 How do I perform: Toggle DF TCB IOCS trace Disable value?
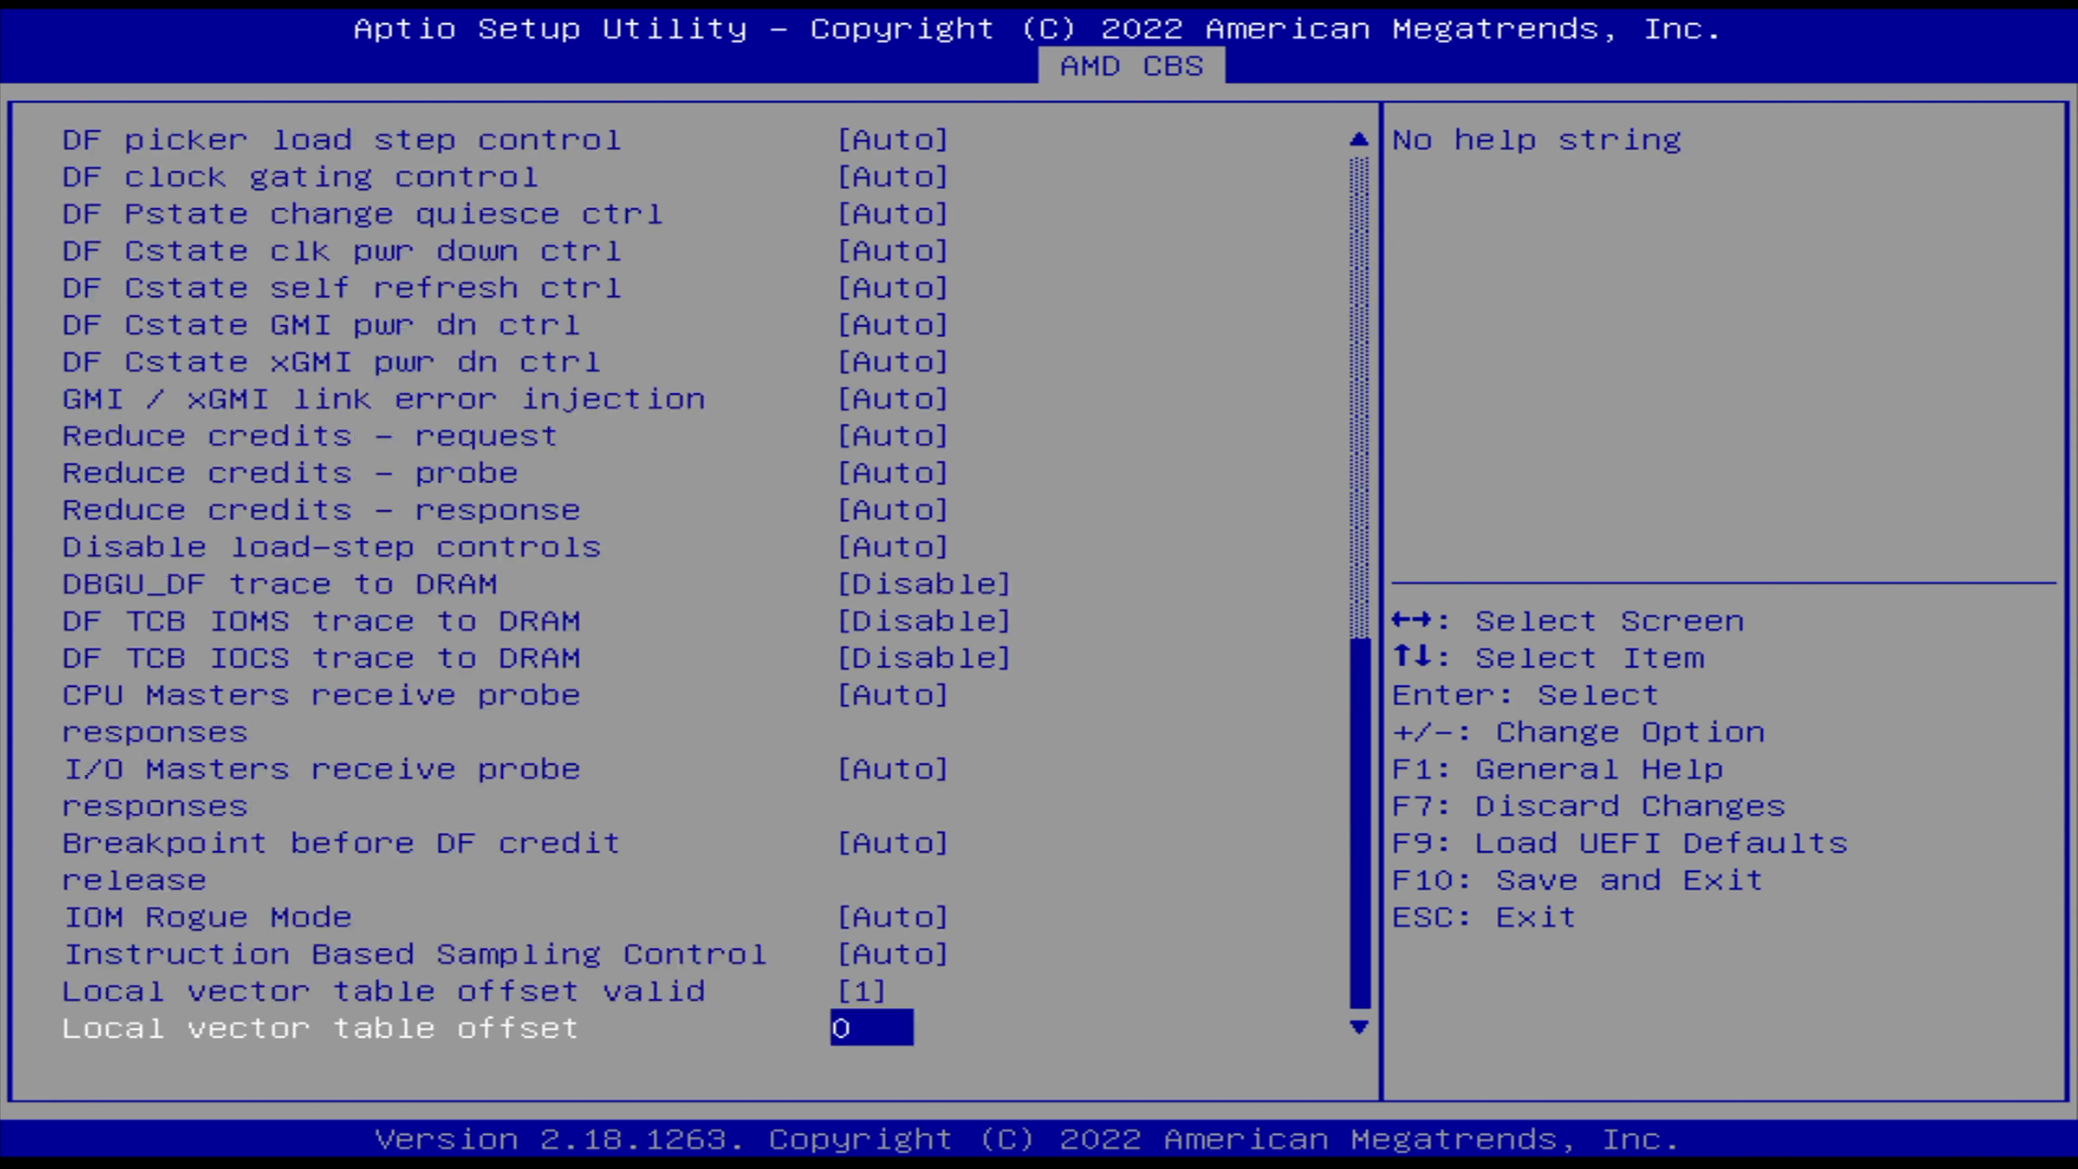coord(924,658)
